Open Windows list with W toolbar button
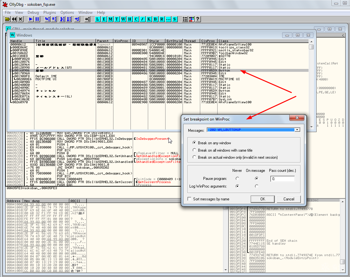This screenshot has width=350, height=277. [123, 19]
